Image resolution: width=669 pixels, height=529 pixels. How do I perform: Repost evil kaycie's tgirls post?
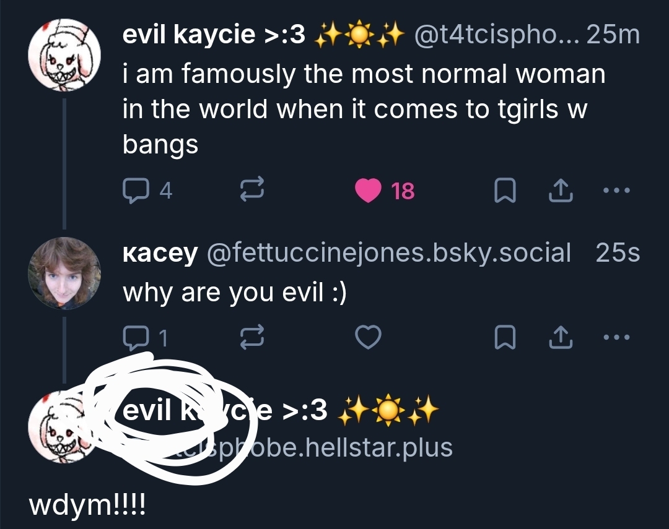coord(253,191)
